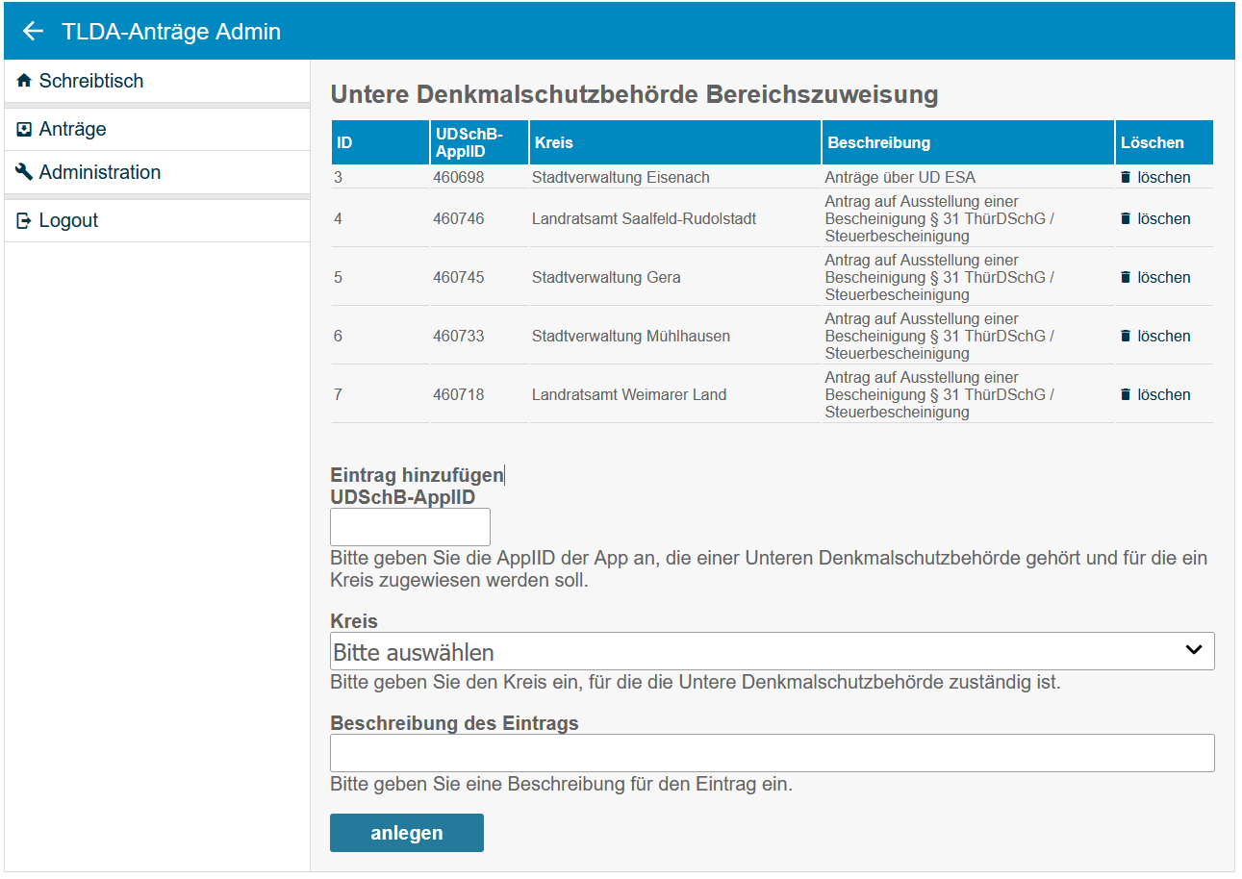Screen dimensions: 1242x879
Task: Click the UDSchB-ApplID input field
Action: click(410, 527)
